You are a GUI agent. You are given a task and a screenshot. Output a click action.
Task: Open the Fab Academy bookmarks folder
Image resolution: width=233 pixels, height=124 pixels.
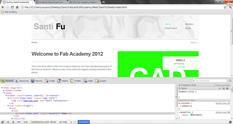9,12
